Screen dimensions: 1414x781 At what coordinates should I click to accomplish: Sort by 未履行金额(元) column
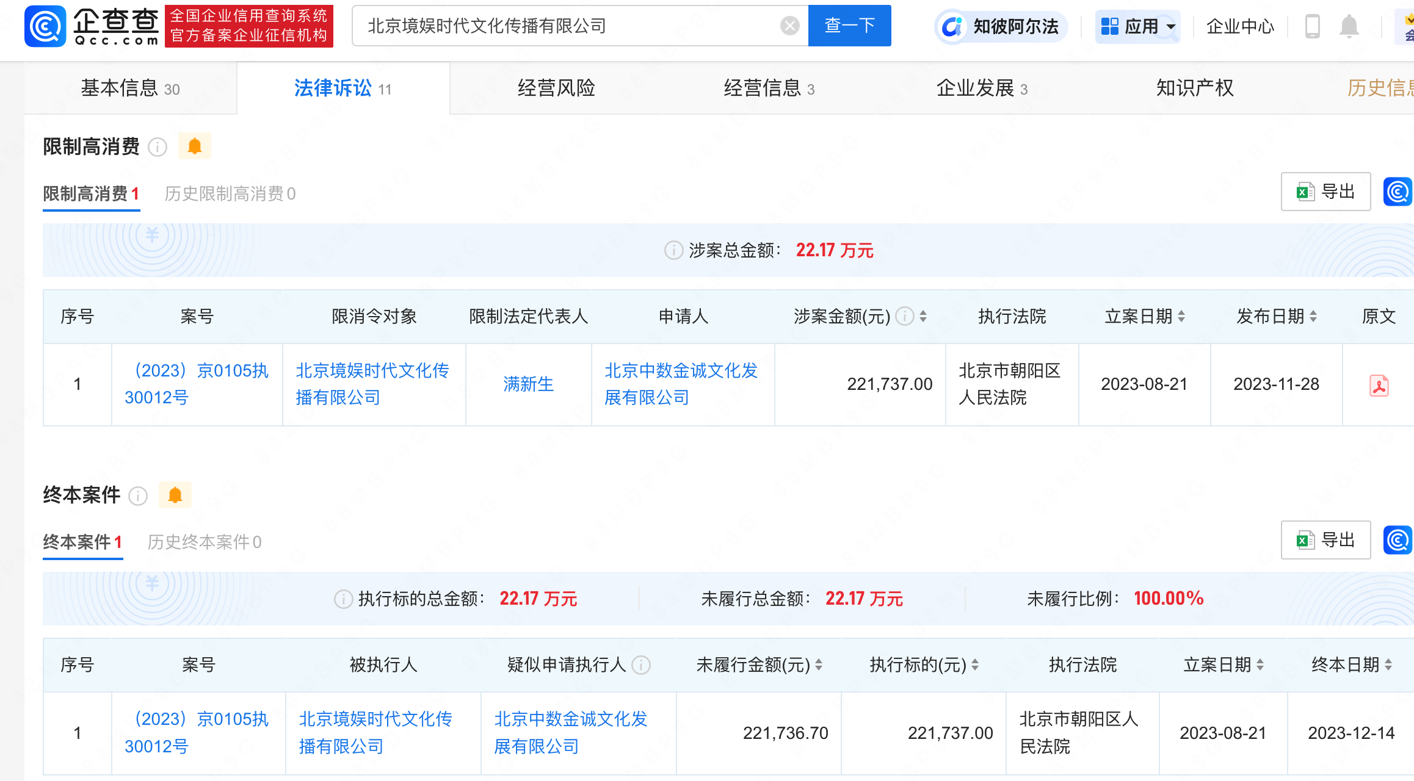pos(819,664)
